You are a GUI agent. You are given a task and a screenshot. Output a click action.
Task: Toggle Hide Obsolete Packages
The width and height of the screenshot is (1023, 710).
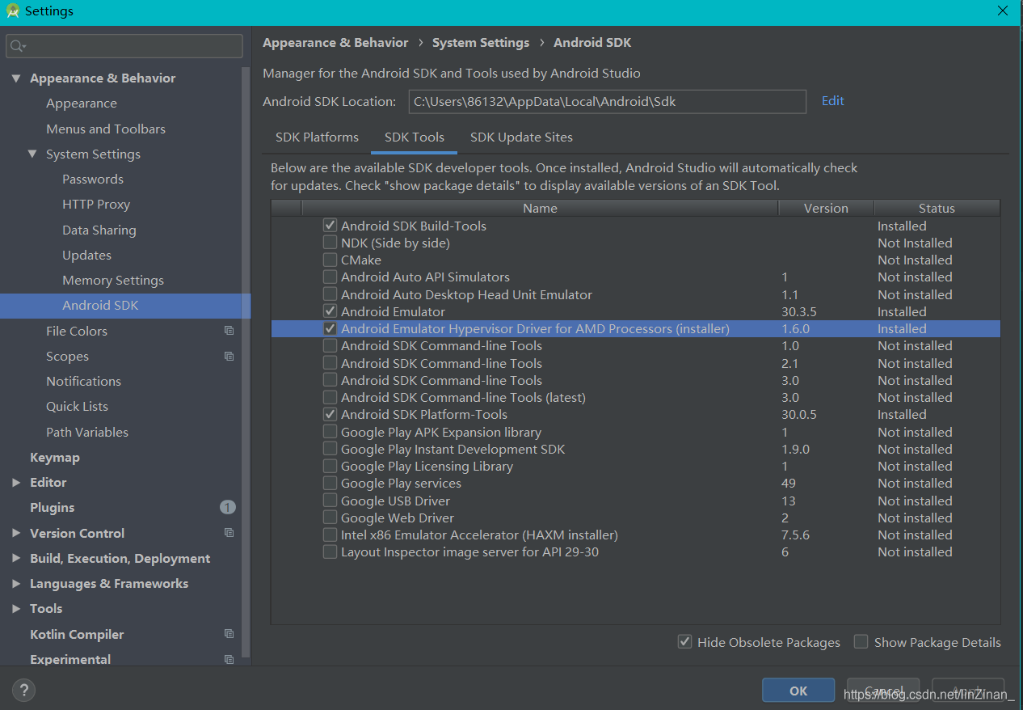684,642
